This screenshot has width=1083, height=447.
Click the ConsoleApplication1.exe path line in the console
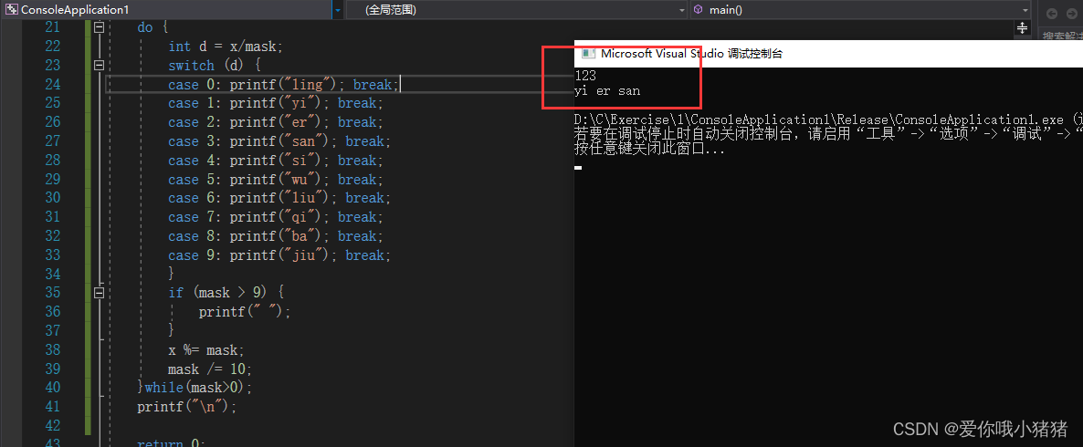pos(828,120)
